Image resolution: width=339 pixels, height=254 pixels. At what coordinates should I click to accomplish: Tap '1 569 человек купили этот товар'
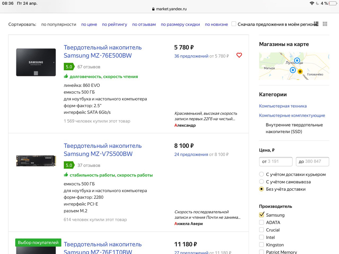coord(97,121)
